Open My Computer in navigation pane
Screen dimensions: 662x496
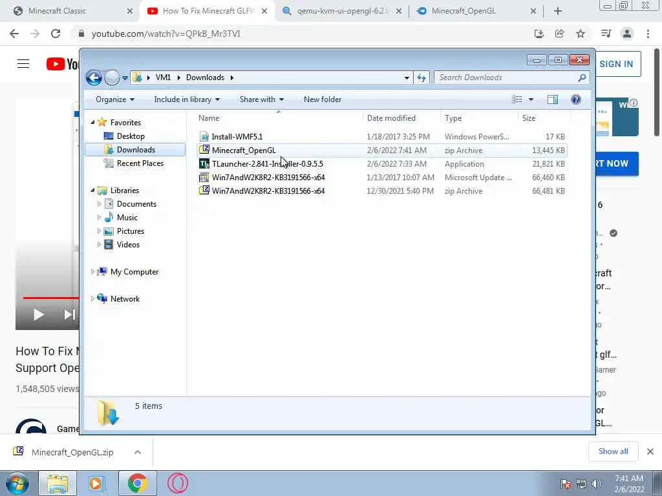coord(134,272)
